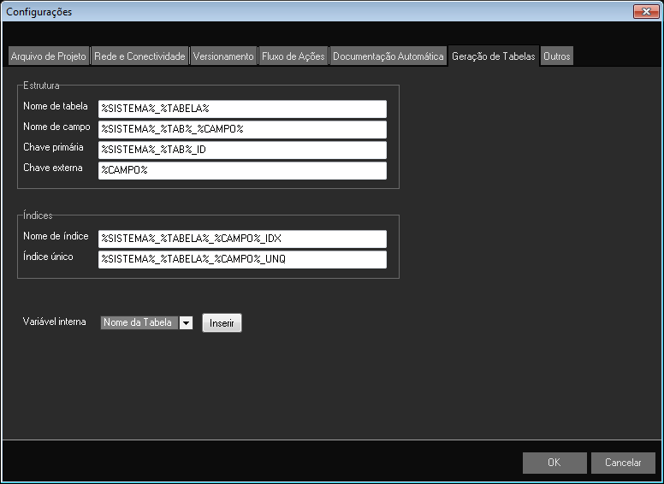Open the Nome da Tabela combo box
Viewport: 664px width, 484px height.
pyautogui.click(x=139, y=323)
